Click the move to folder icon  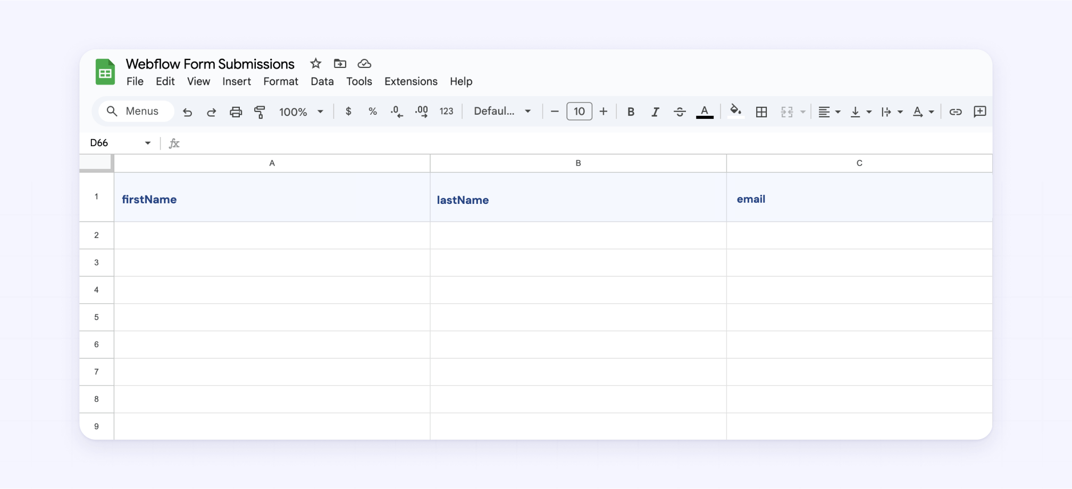pos(340,64)
